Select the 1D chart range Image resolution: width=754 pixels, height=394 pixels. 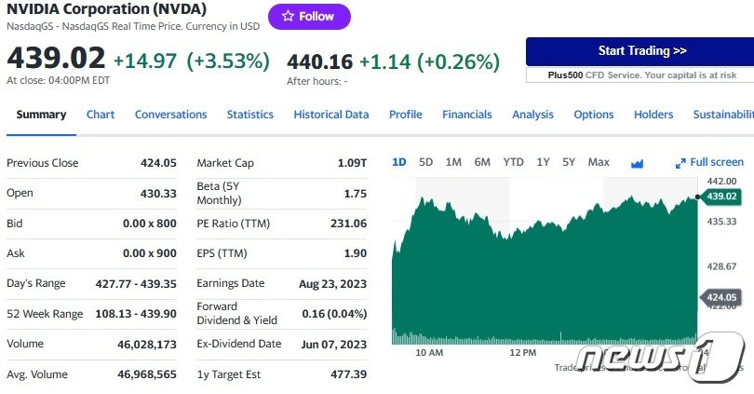coord(399,162)
